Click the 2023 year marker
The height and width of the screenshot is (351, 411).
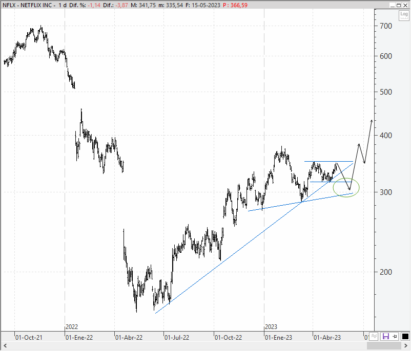pos(271,327)
